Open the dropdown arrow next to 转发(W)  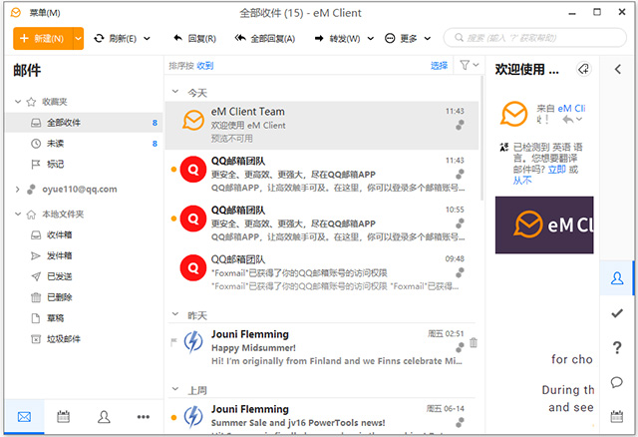pos(370,38)
